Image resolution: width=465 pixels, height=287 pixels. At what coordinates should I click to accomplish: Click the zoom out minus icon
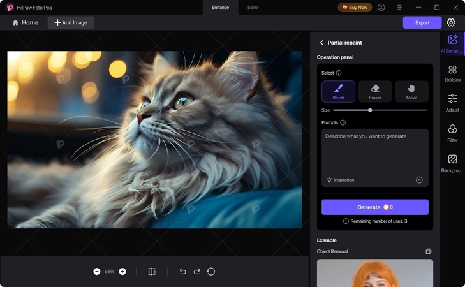pos(97,272)
